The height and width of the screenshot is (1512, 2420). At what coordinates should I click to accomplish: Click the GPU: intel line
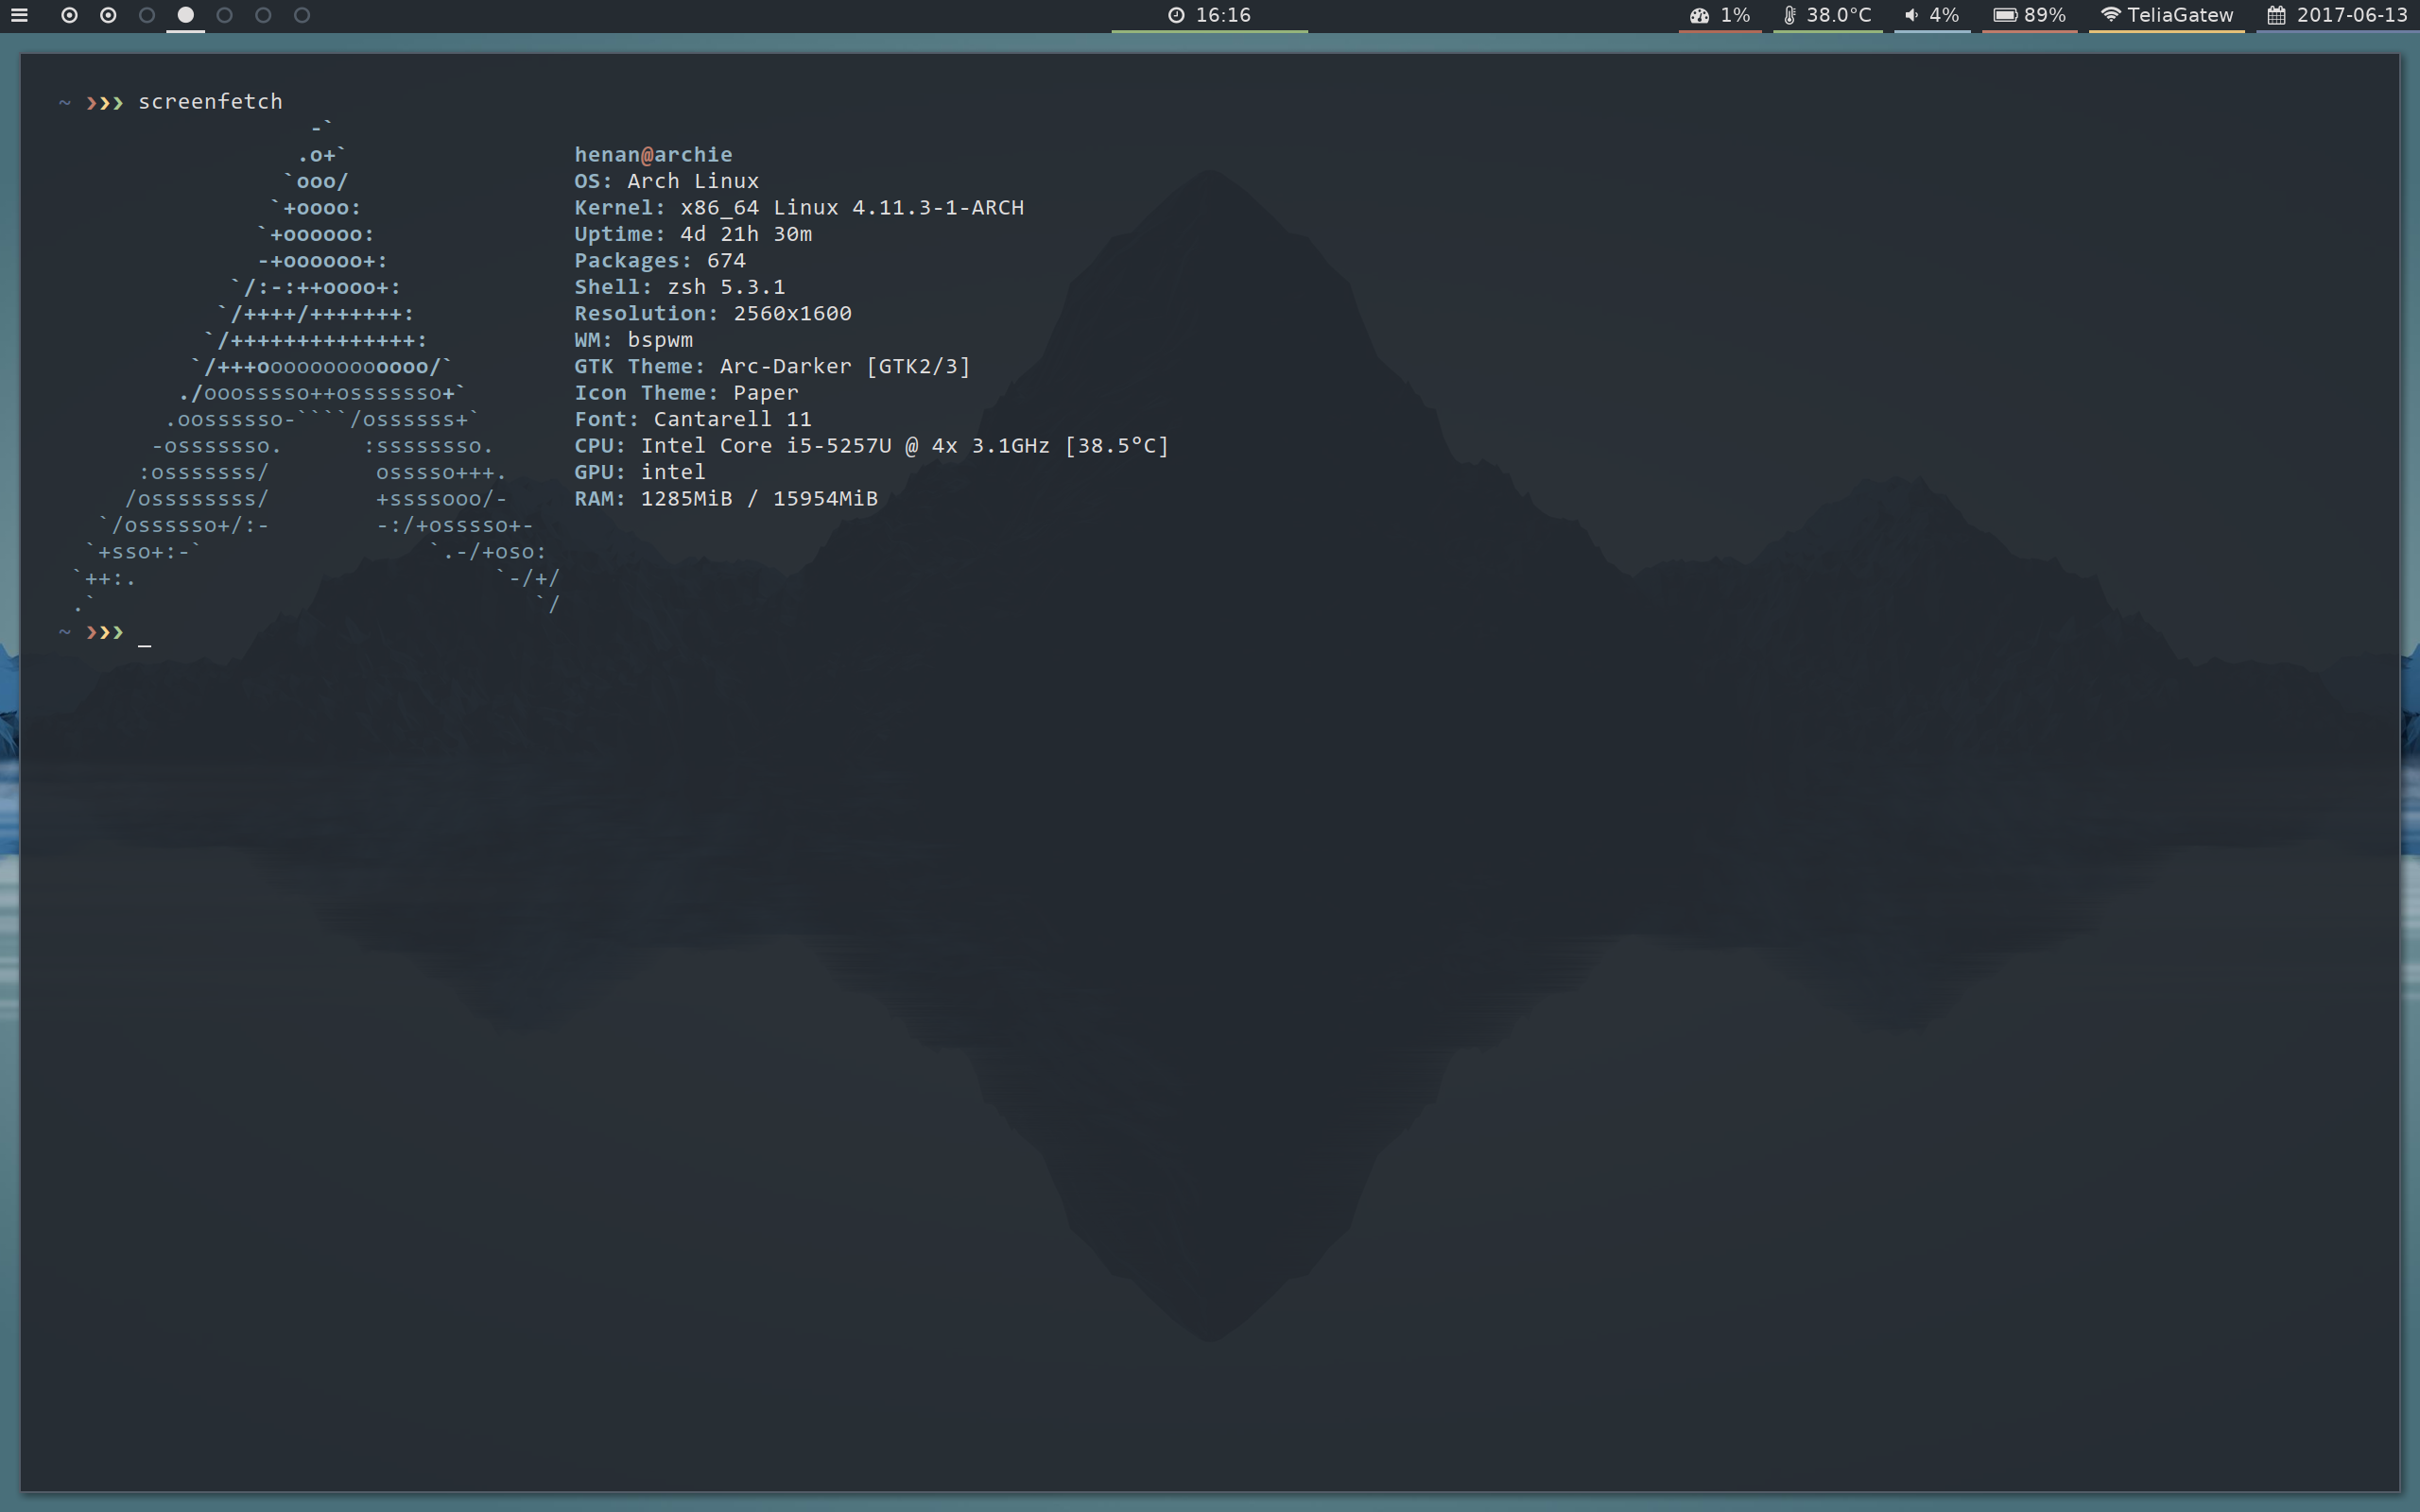pyautogui.click(x=640, y=472)
